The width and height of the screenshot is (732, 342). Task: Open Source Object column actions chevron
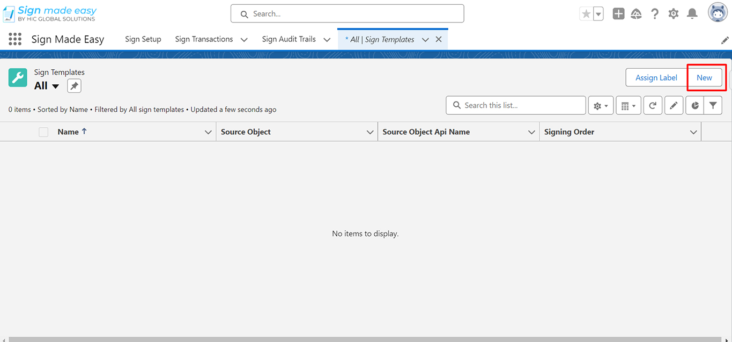369,132
